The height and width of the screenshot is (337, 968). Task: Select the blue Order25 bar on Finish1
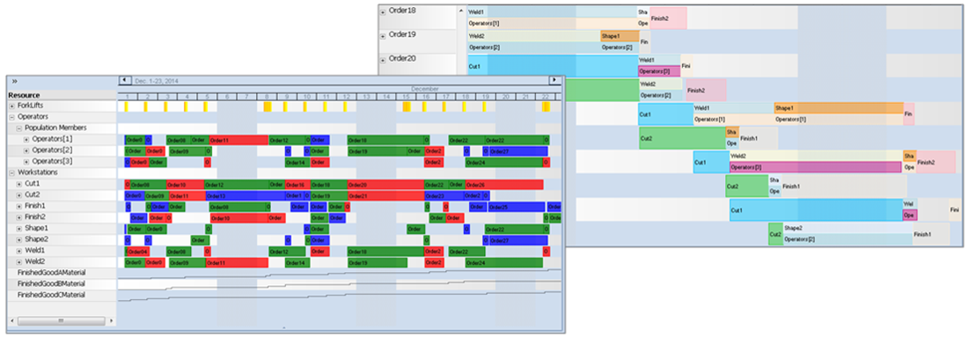pyautogui.click(x=517, y=207)
